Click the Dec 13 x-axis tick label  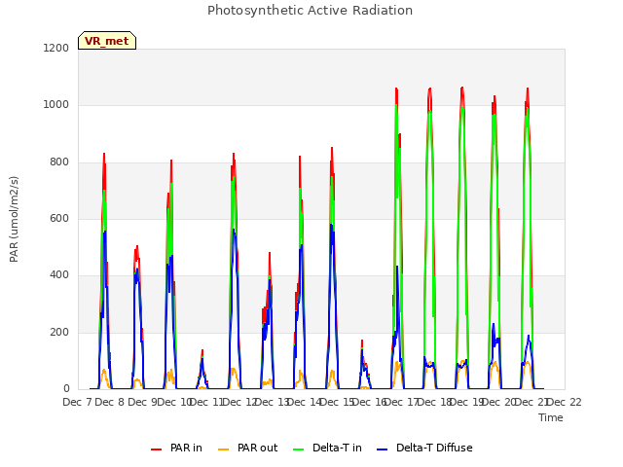pos(272,402)
